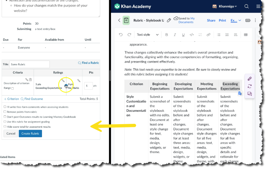Viewport: 266px width, 169px height.
Task: Open the three-dot more options menu
Action: click(x=255, y=20)
